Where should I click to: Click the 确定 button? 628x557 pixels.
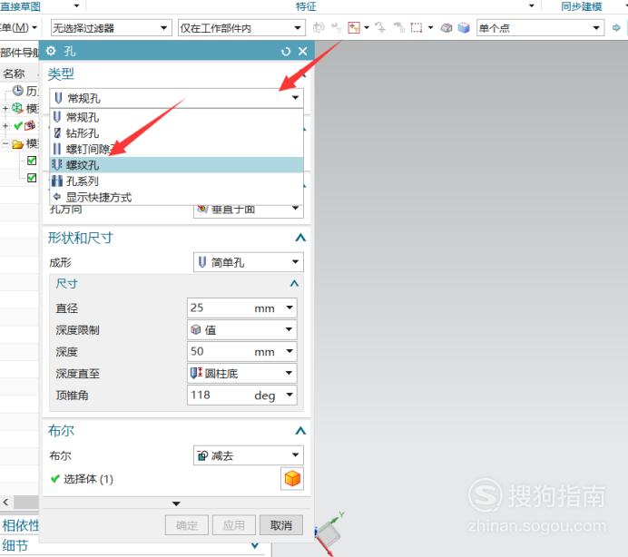click(x=187, y=525)
